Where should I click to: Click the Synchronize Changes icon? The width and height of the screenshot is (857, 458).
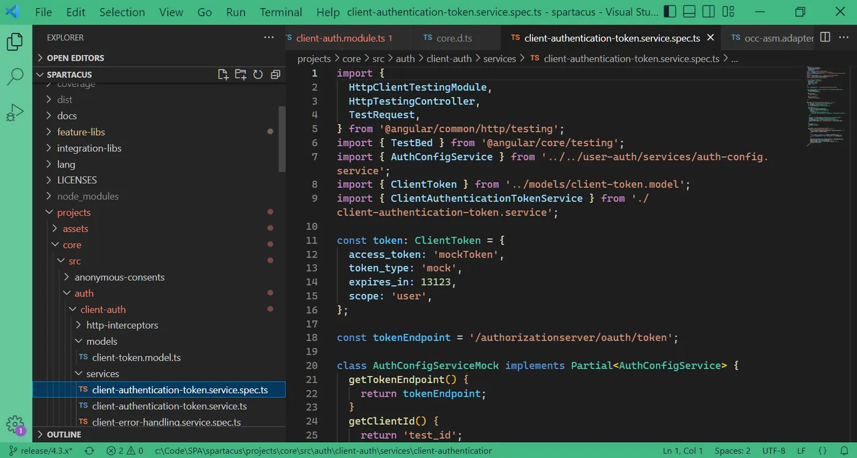click(89, 451)
